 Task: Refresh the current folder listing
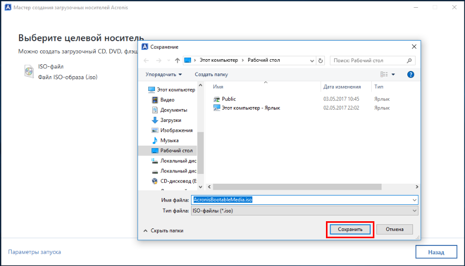pyautogui.click(x=321, y=60)
